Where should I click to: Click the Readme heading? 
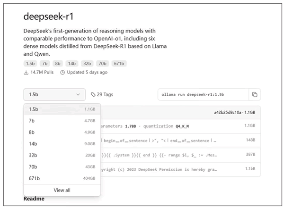(x=34, y=199)
